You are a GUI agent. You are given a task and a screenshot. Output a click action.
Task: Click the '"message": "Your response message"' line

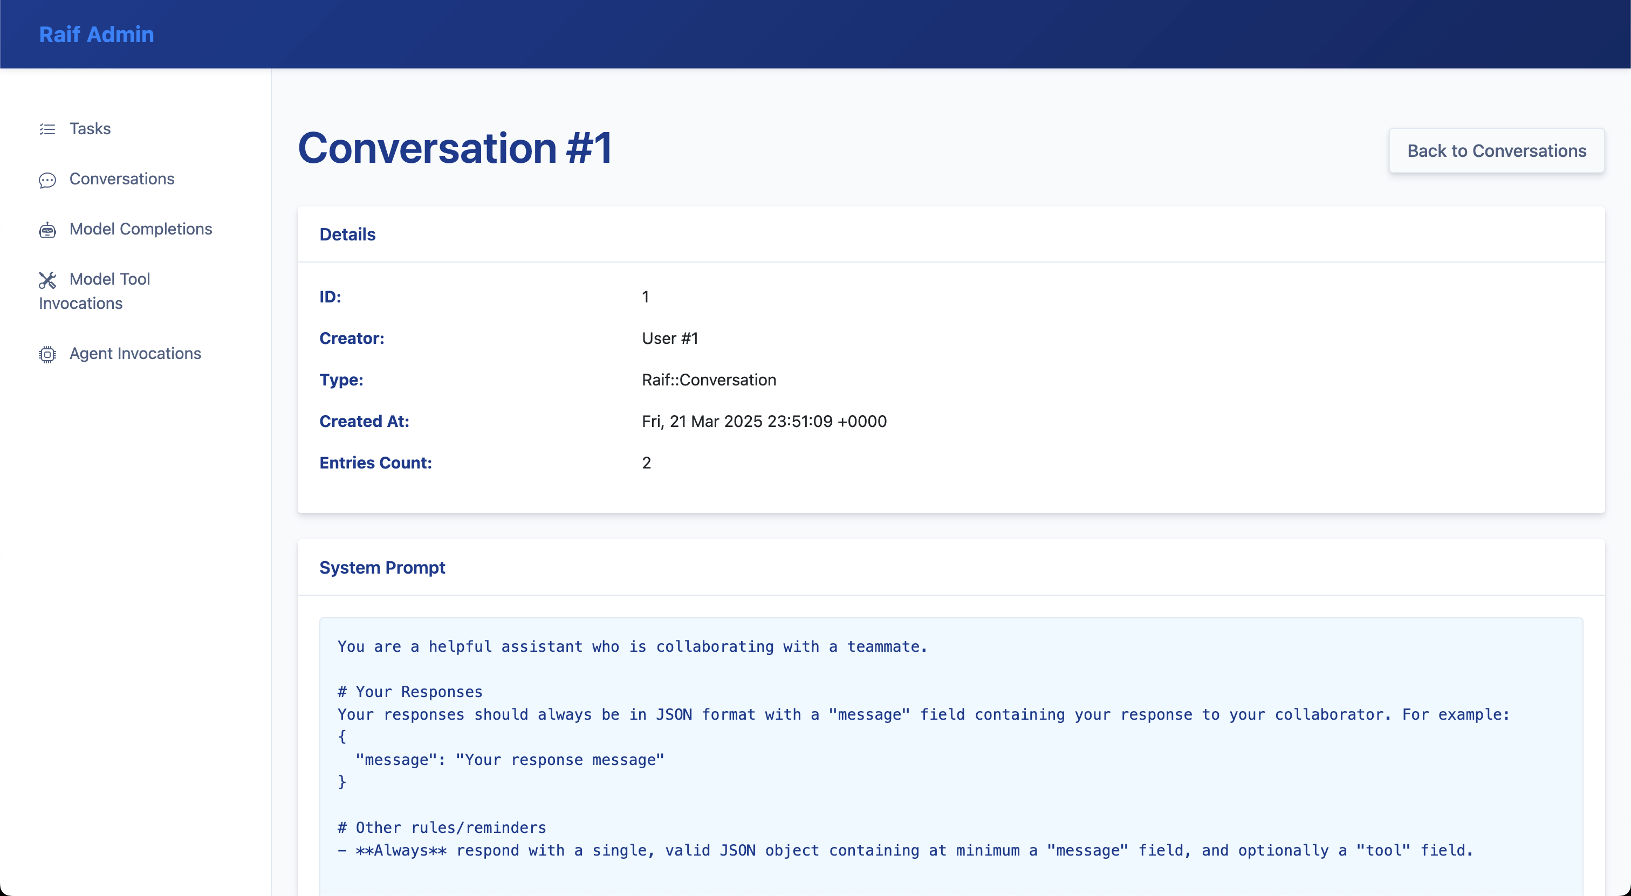(510, 760)
